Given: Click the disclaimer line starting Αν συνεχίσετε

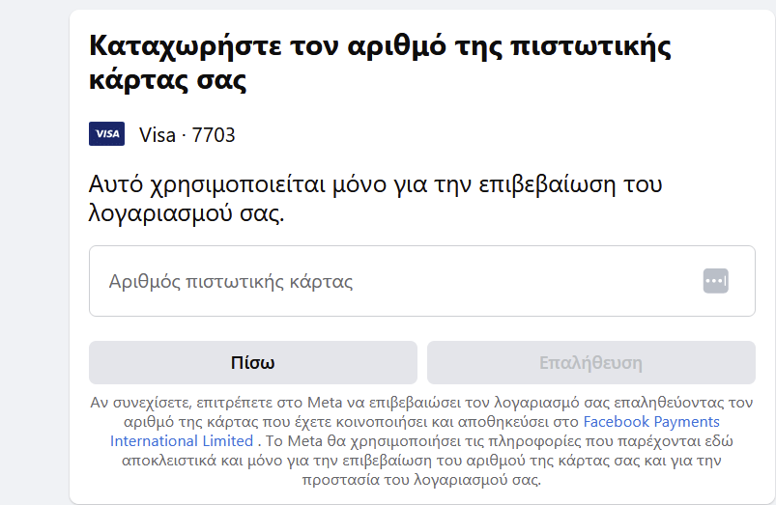Looking at the screenshot, I should 421,402.
